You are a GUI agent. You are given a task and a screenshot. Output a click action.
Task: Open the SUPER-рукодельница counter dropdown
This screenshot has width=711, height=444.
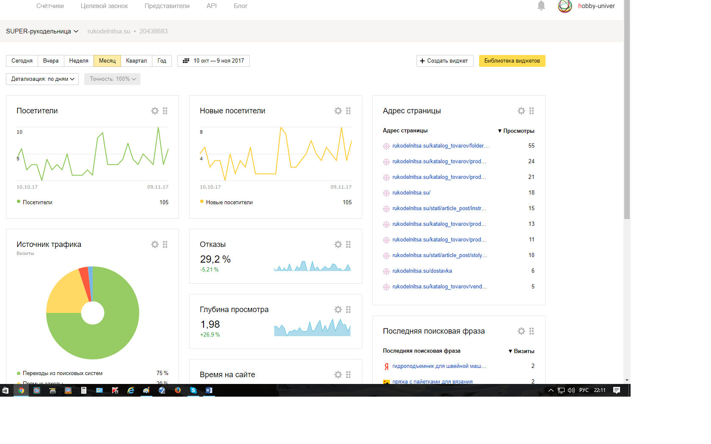tap(42, 31)
